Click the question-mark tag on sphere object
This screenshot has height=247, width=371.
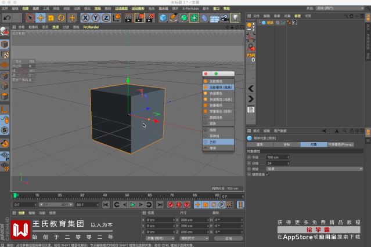coord(294,23)
